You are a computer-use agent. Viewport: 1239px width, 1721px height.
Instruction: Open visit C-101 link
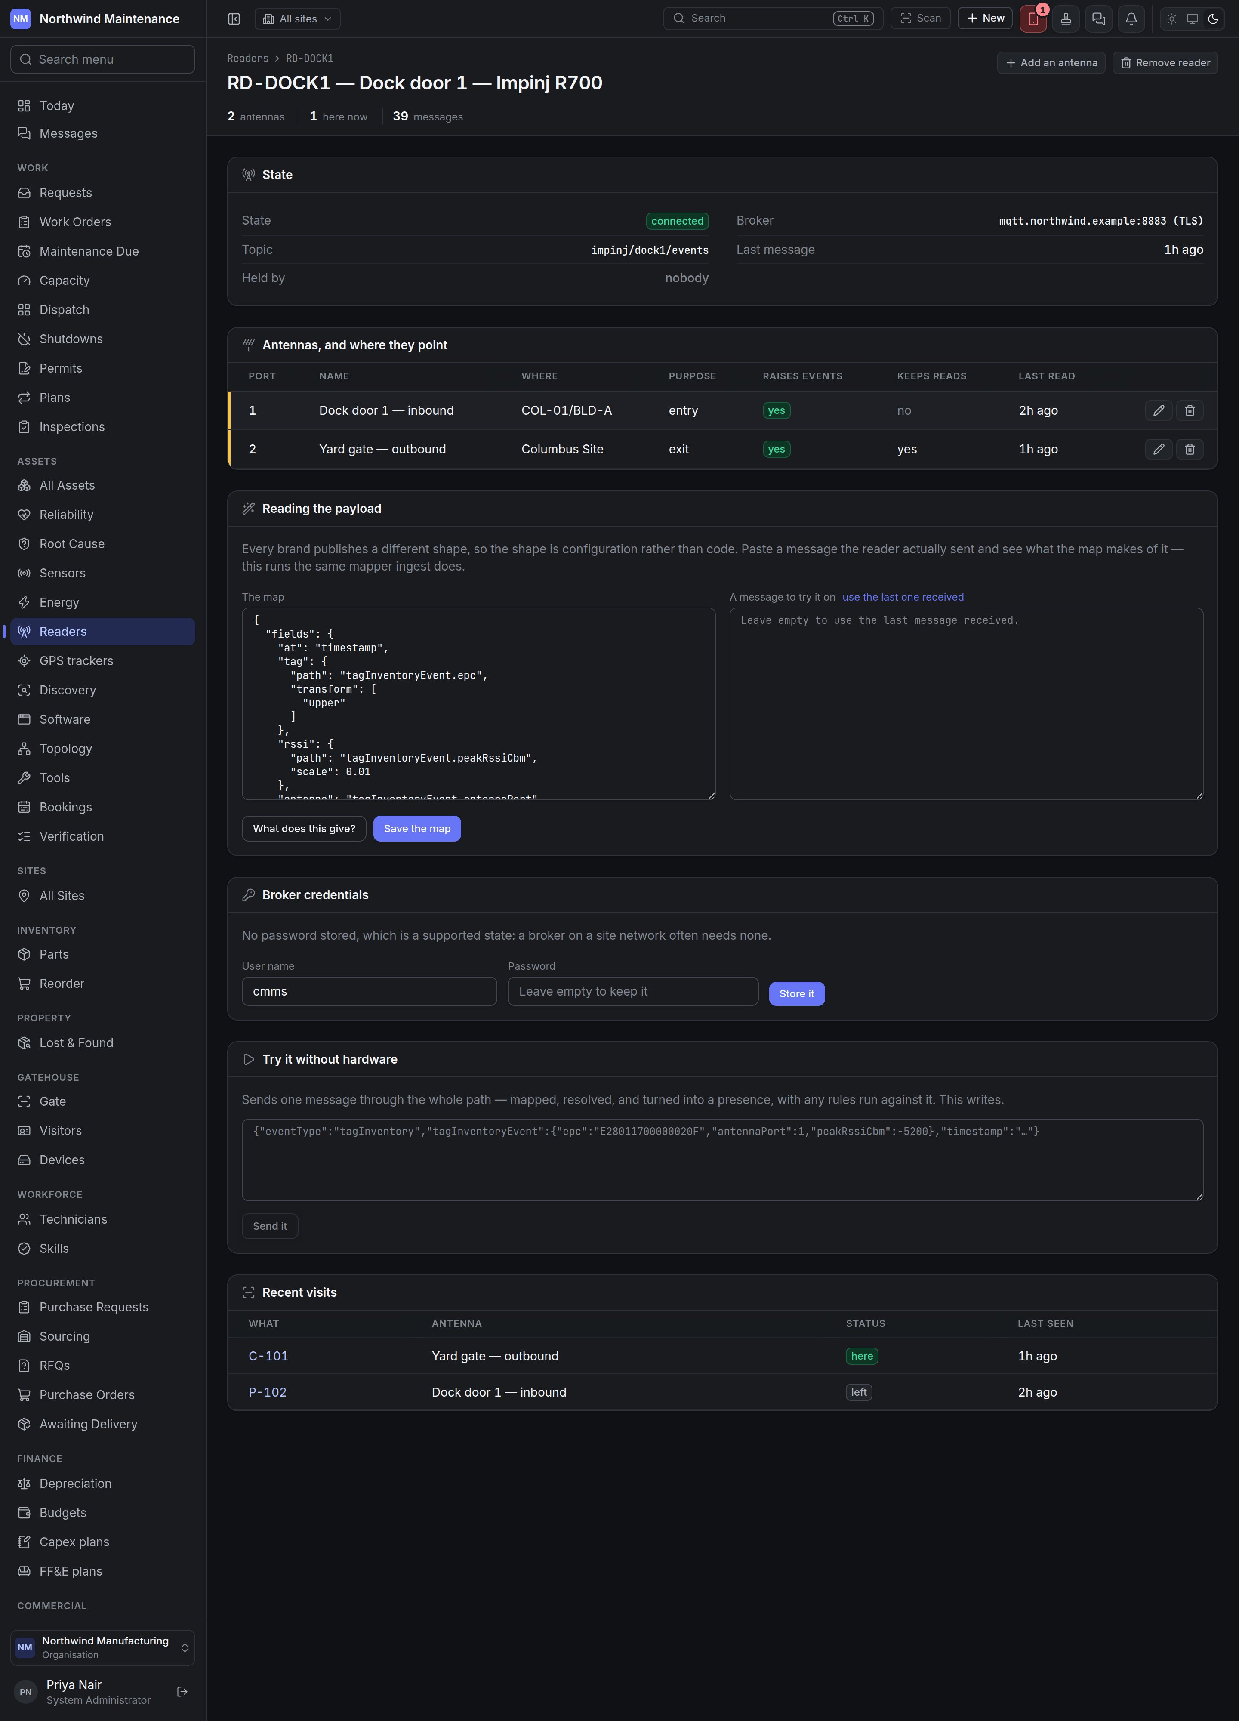pyautogui.click(x=268, y=1356)
